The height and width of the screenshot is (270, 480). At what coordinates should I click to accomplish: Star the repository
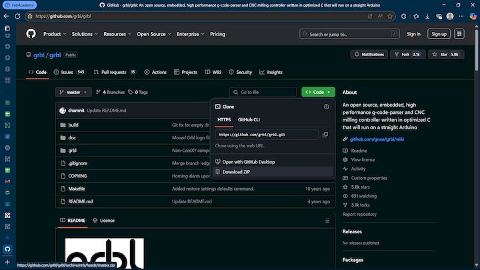point(446,55)
